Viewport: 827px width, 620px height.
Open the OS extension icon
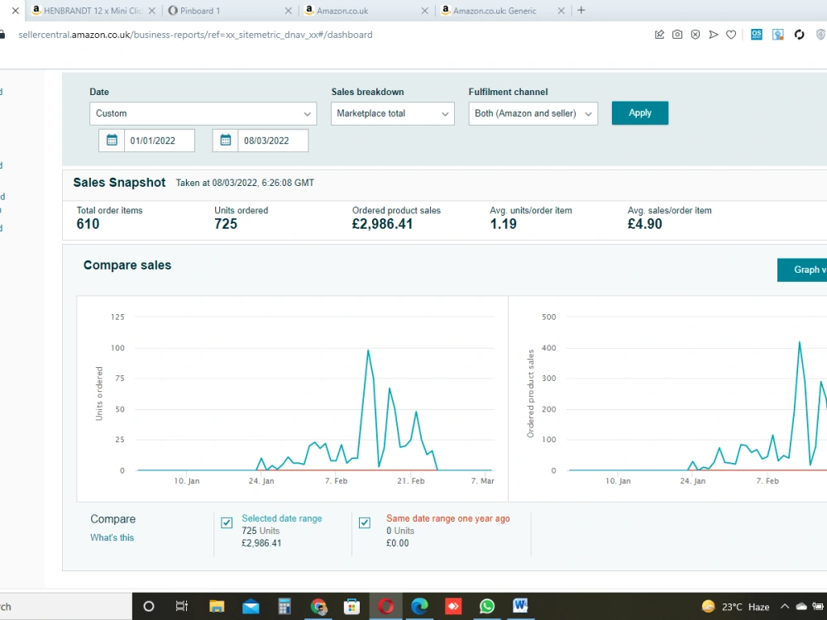(757, 35)
